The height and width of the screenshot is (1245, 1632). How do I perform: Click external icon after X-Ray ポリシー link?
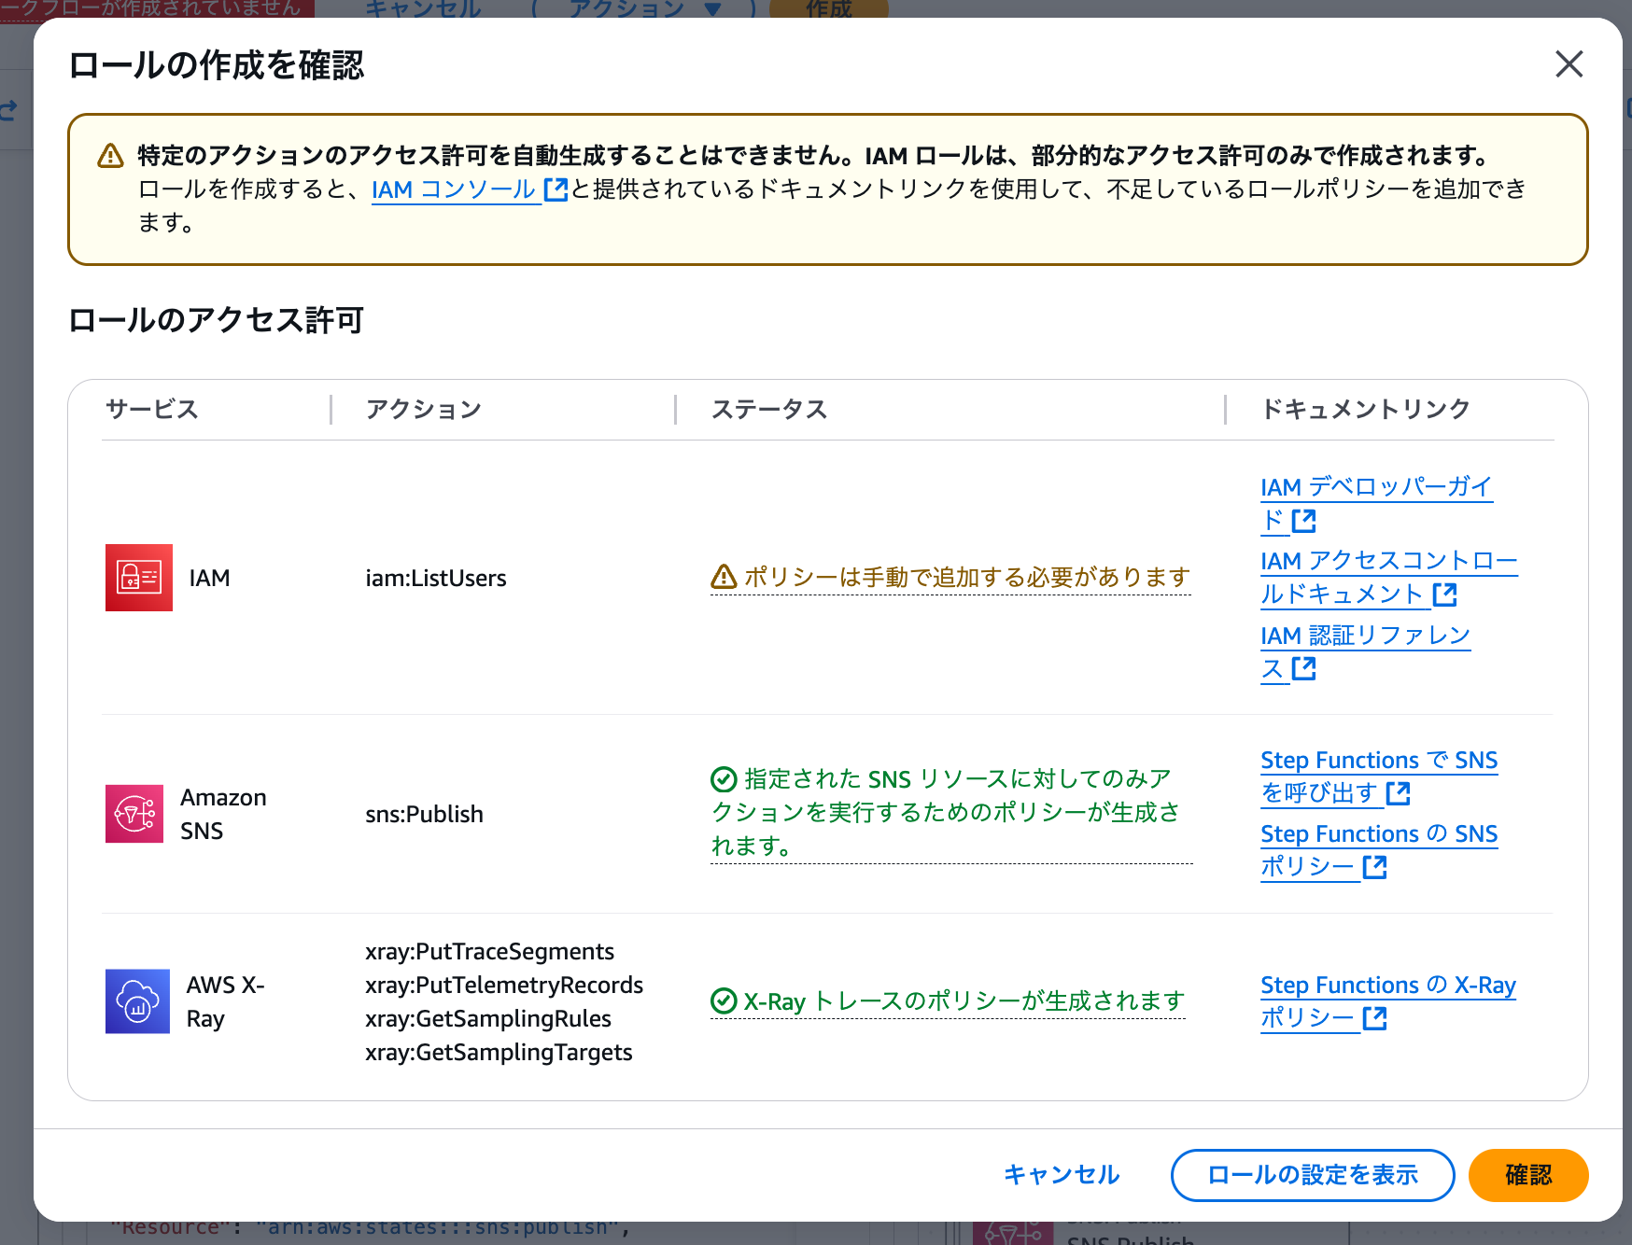(x=1374, y=1018)
